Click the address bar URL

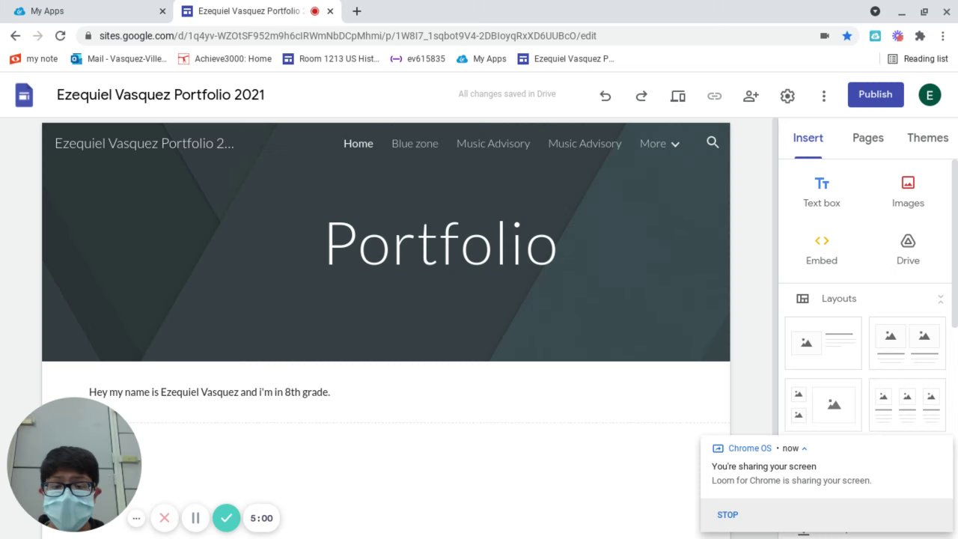pyautogui.click(x=348, y=36)
